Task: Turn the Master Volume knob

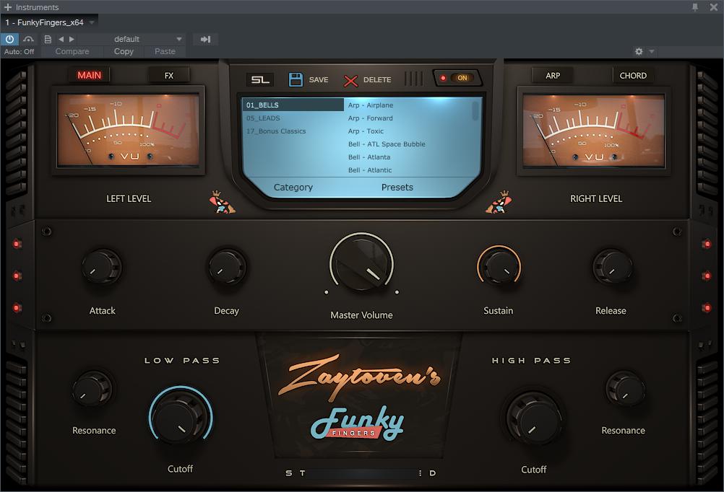Action: pyautogui.click(x=361, y=264)
